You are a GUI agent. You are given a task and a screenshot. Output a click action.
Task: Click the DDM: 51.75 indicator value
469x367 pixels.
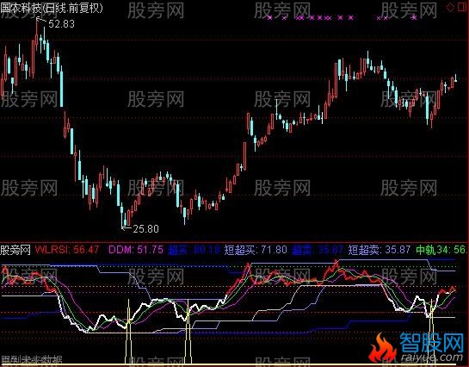pos(136,249)
